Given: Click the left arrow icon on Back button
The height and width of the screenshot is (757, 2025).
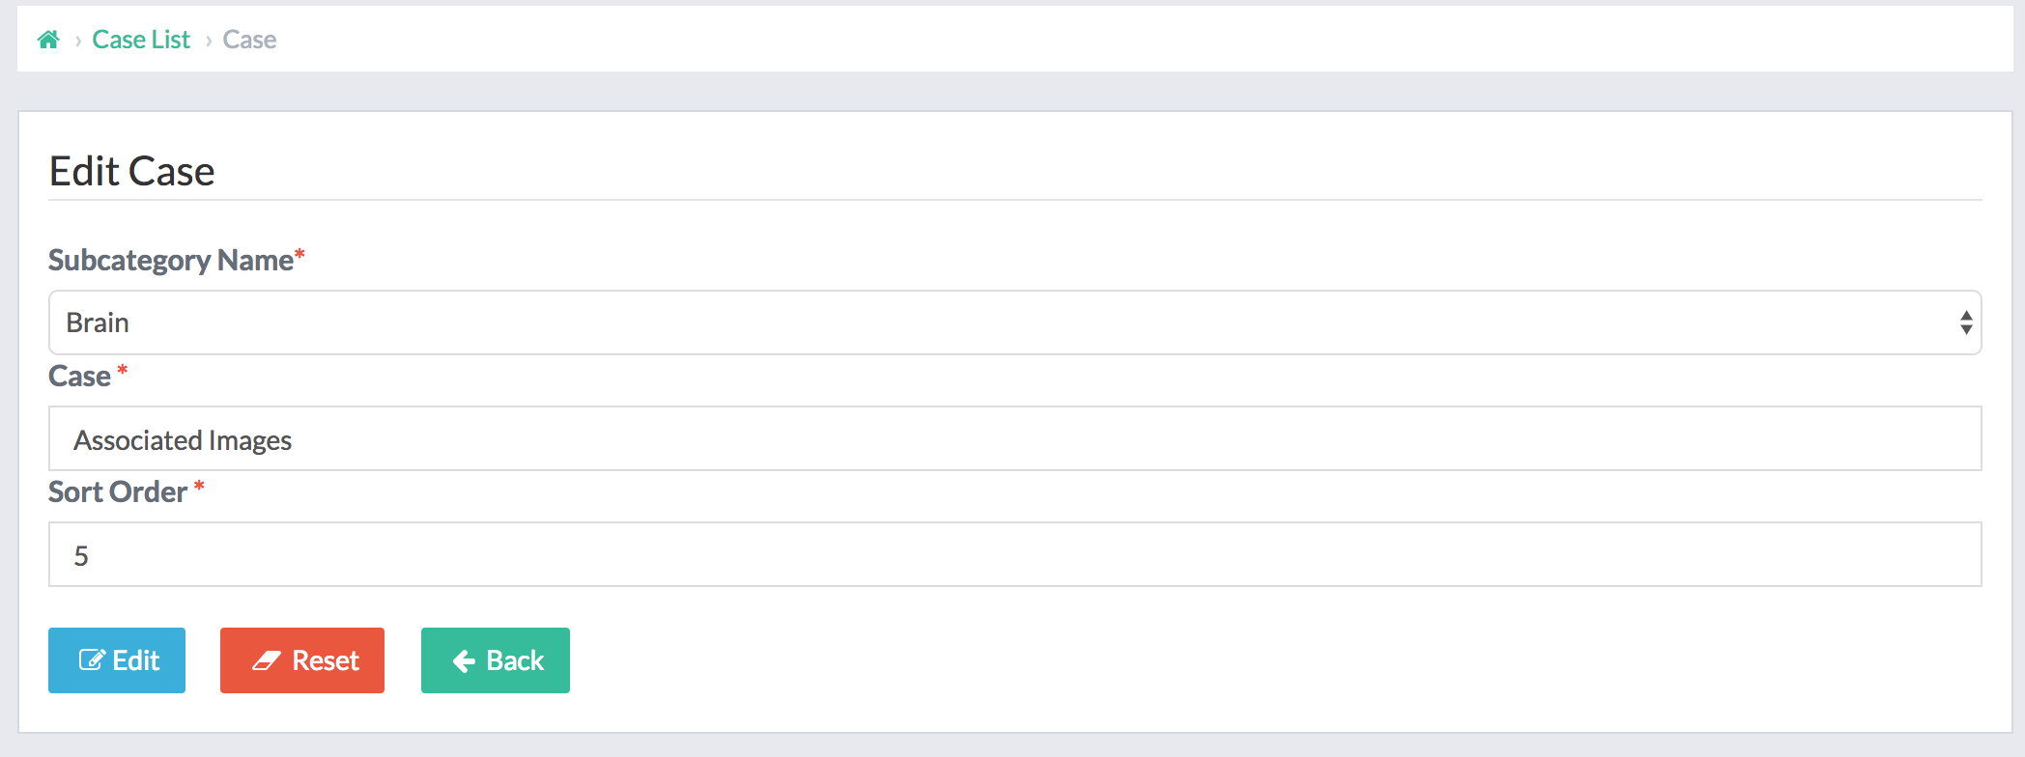Looking at the screenshot, I should pyautogui.click(x=464, y=660).
